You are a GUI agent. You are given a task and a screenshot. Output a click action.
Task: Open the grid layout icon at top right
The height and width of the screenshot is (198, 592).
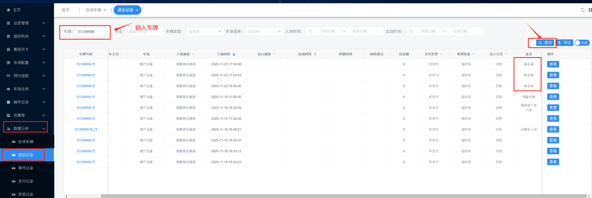[590, 10]
